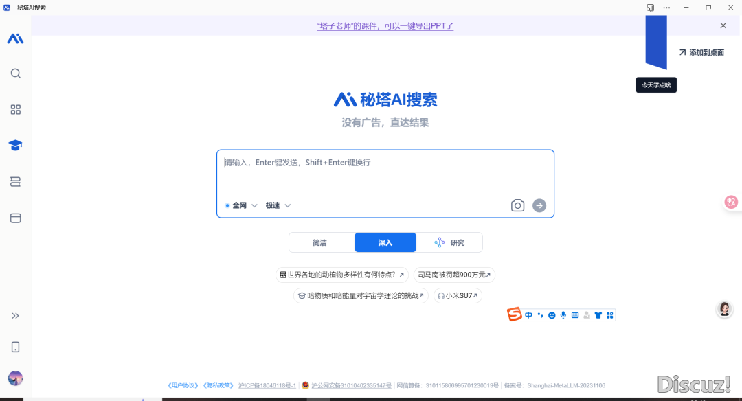Open the user avatar at sidebar bottom

click(16, 378)
